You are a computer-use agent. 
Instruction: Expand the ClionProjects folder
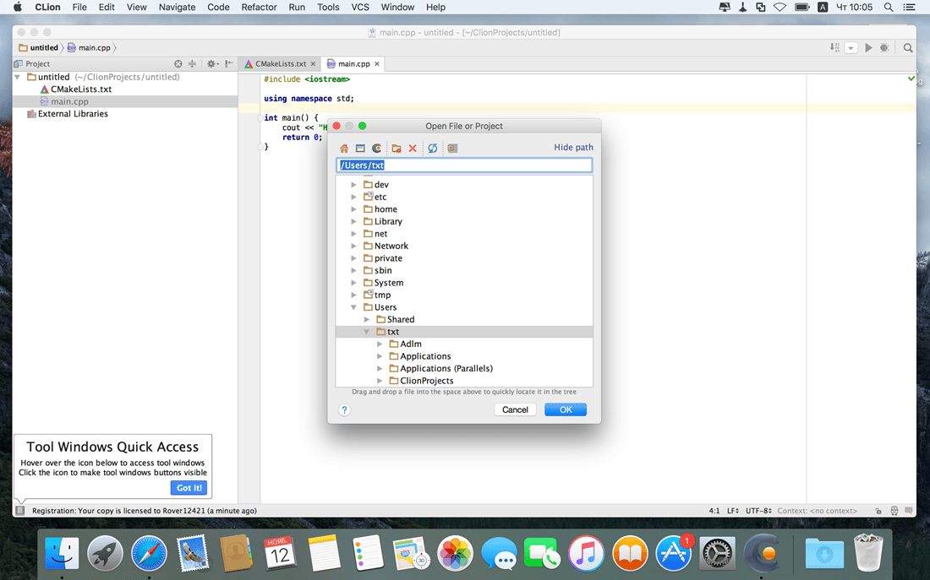click(380, 381)
